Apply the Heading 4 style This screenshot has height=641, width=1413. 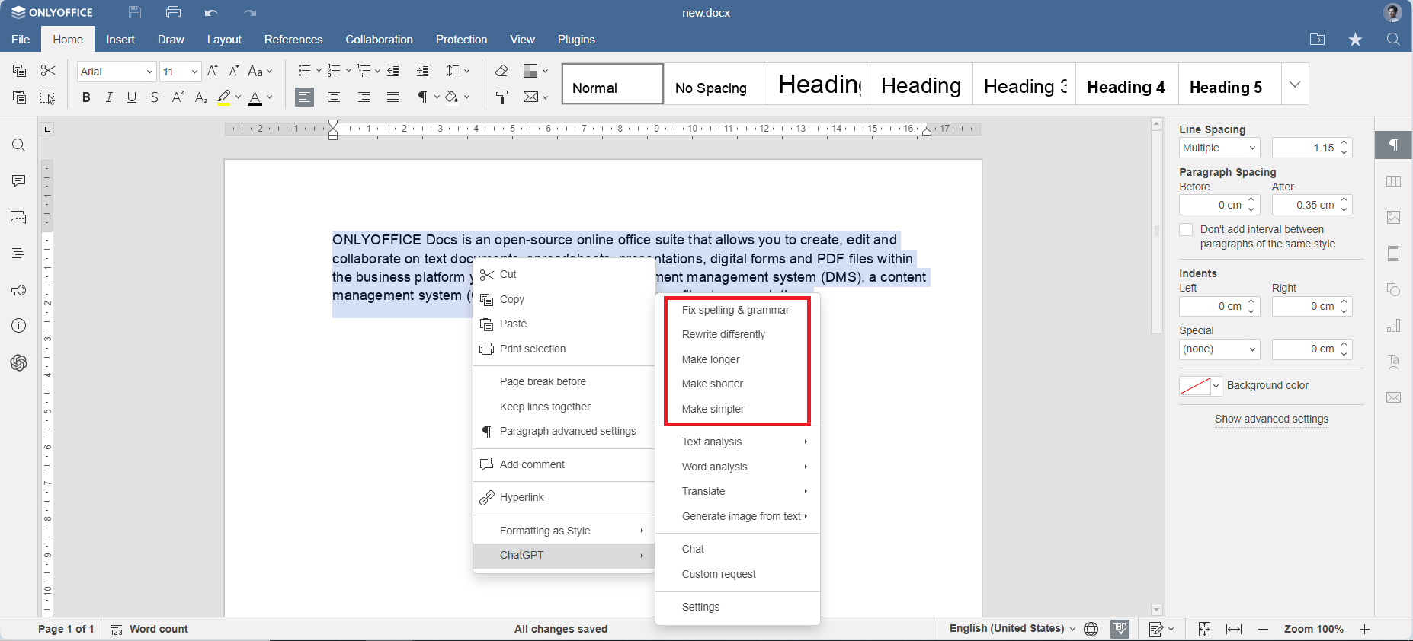[1126, 84]
